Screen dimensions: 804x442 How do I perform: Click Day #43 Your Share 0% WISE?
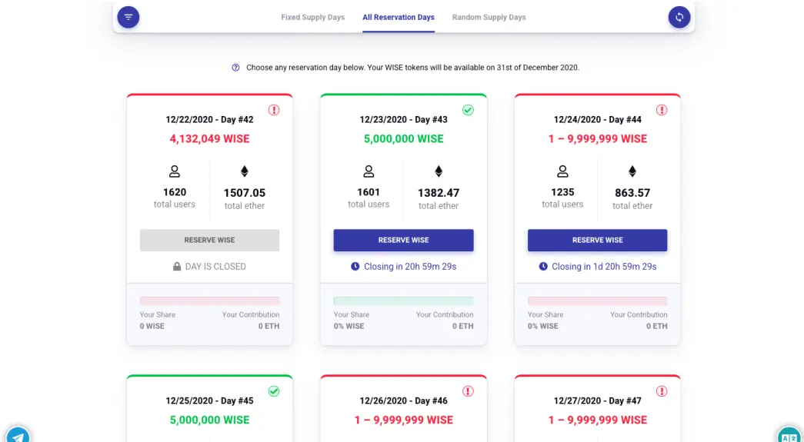pyautogui.click(x=352, y=320)
